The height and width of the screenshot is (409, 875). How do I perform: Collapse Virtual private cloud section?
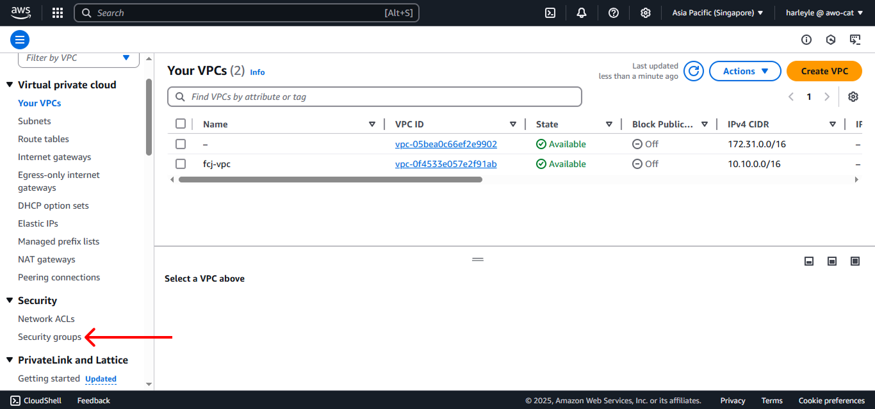10,84
